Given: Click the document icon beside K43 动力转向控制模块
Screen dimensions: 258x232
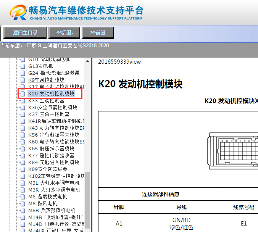Looking at the screenshot, I should [23, 128].
